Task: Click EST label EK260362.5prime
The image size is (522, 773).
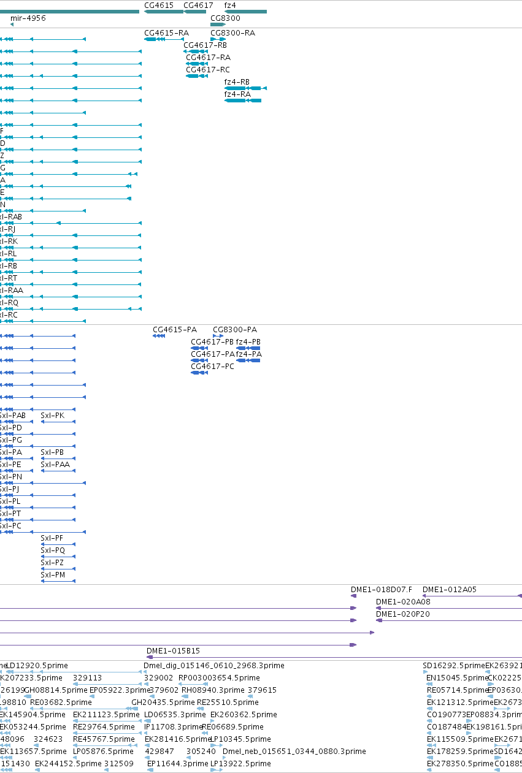Action: click(x=244, y=715)
